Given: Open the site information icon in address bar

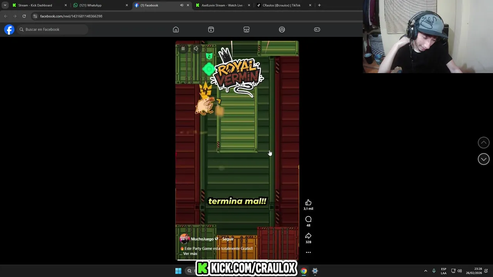Looking at the screenshot, I should click(35, 16).
